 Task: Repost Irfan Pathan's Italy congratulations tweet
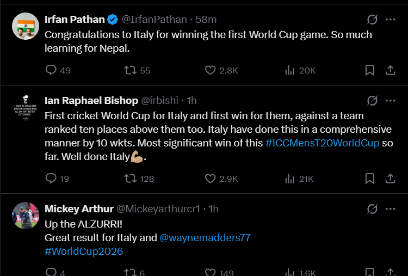(x=131, y=70)
